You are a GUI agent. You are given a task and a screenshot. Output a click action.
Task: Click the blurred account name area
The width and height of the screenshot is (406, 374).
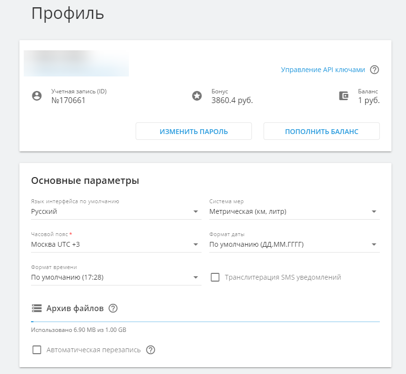pyautogui.click(x=76, y=63)
